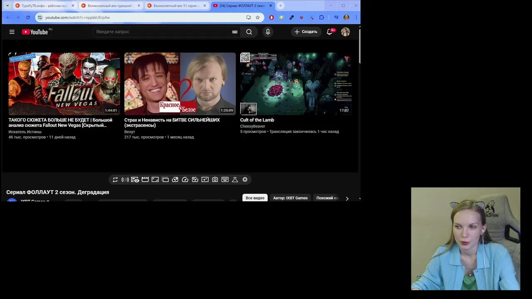
Task: Show more filter chips with right arrow
Action: [347, 199]
